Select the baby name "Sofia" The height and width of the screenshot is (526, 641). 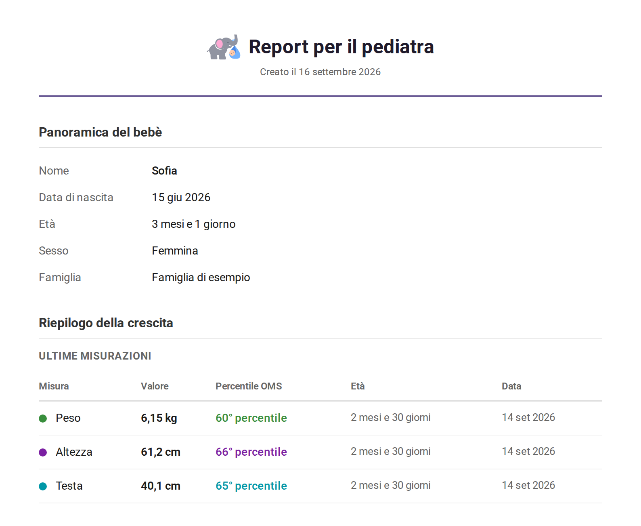click(164, 170)
